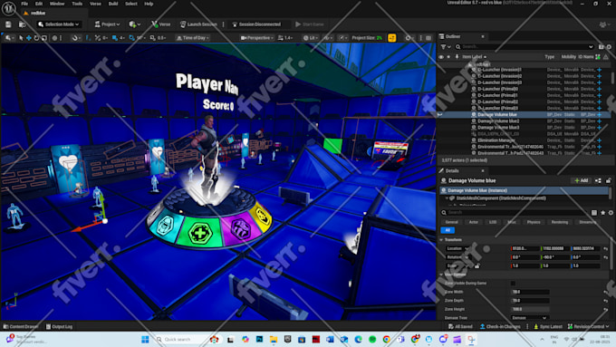Click the Zone Width value field

click(x=530, y=292)
